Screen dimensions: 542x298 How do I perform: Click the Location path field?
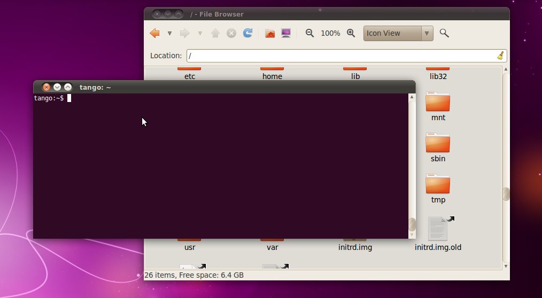tap(347, 56)
